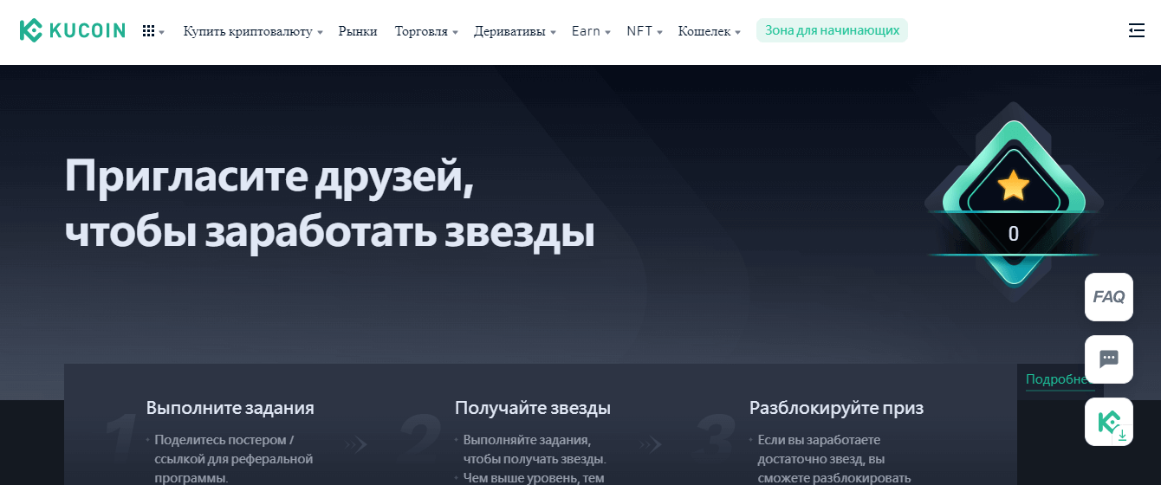This screenshot has width=1161, height=485.
Task: Open the Подробнее link
Action: pyautogui.click(x=1057, y=379)
